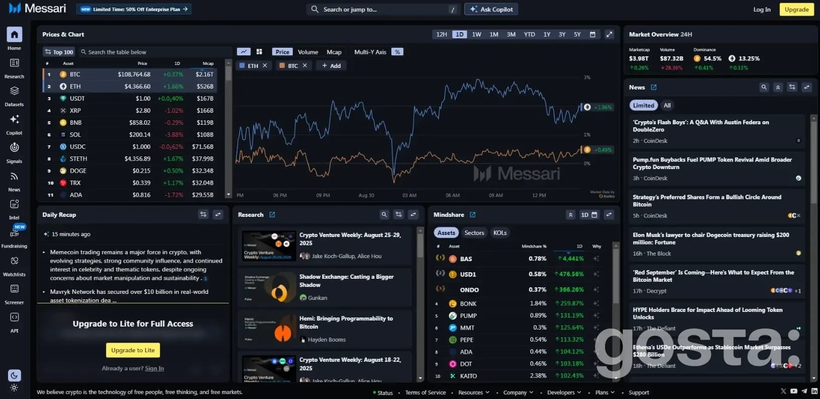
Task: Open the Mindshare 1D period selector
Action: point(589,214)
